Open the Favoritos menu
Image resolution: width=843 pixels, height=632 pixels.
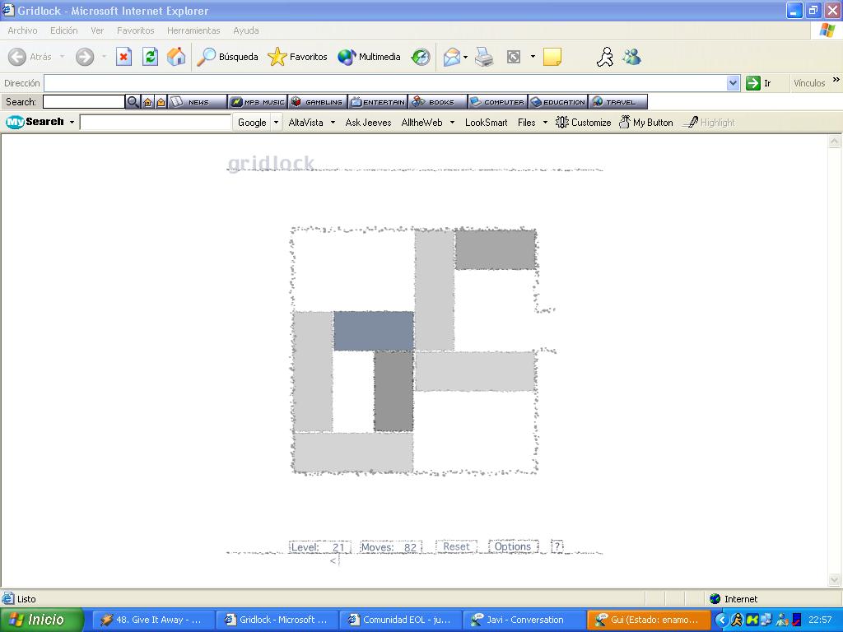(x=136, y=30)
